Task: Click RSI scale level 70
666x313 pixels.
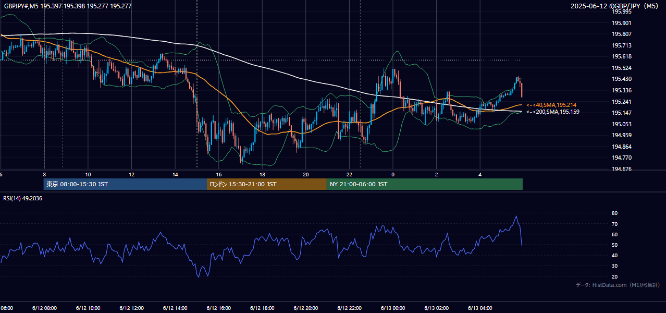Action: point(614,224)
